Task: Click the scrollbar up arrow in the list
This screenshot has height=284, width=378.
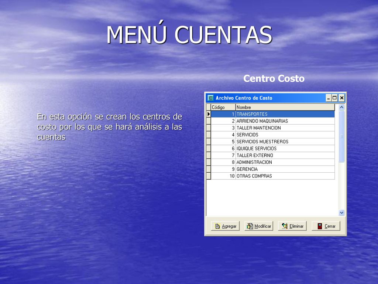Action: (341, 107)
